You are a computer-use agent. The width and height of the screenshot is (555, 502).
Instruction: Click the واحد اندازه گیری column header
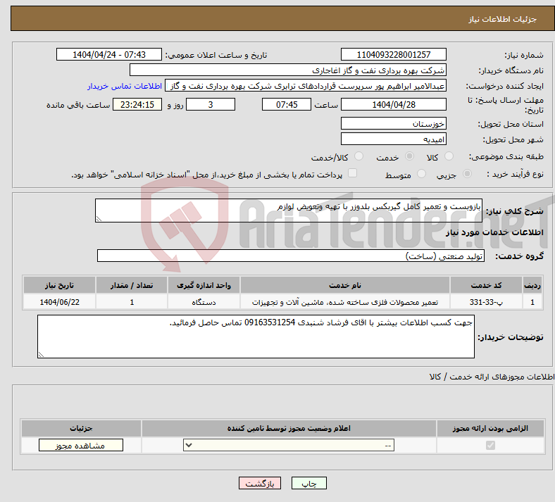click(x=204, y=285)
